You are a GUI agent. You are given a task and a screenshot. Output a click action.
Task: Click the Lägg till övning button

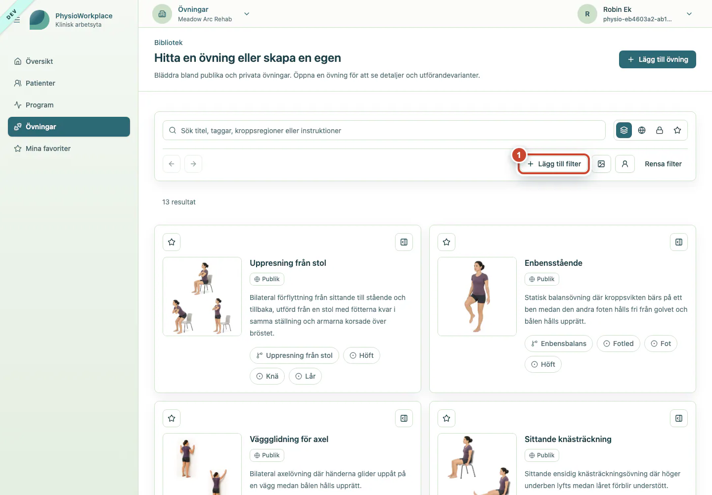(658, 59)
